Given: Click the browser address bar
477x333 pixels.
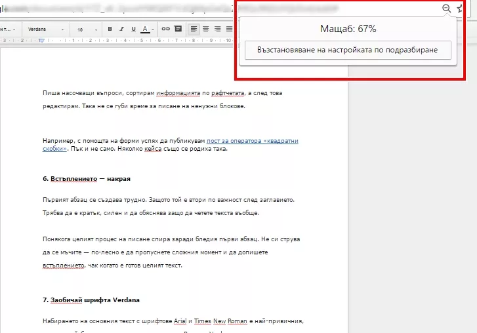Looking at the screenshot, I should [219, 9].
